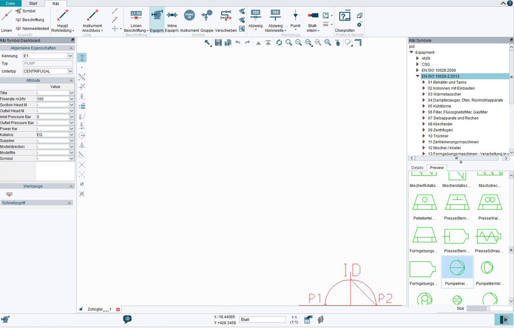Open the Katalog value dropdown
This screenshot has height=328, width=514.
tap(71, 134)
